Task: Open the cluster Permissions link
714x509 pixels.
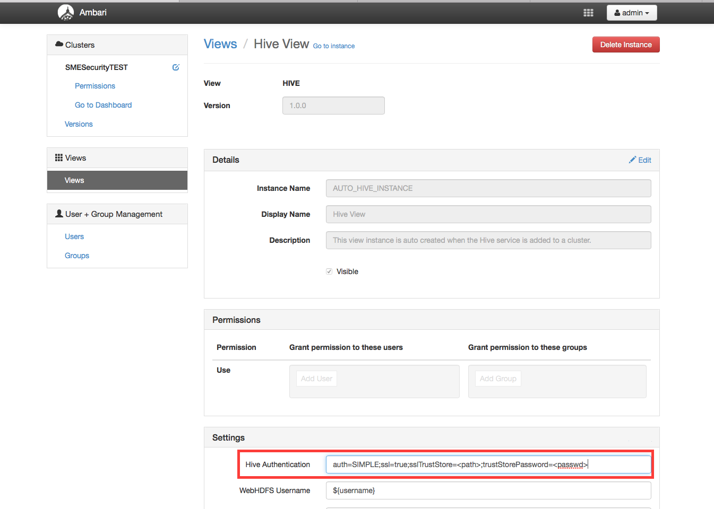Action: (x=95, y=86)
